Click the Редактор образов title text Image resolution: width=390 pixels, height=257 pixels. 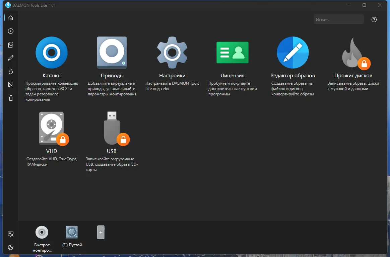[x=293, y=76]
